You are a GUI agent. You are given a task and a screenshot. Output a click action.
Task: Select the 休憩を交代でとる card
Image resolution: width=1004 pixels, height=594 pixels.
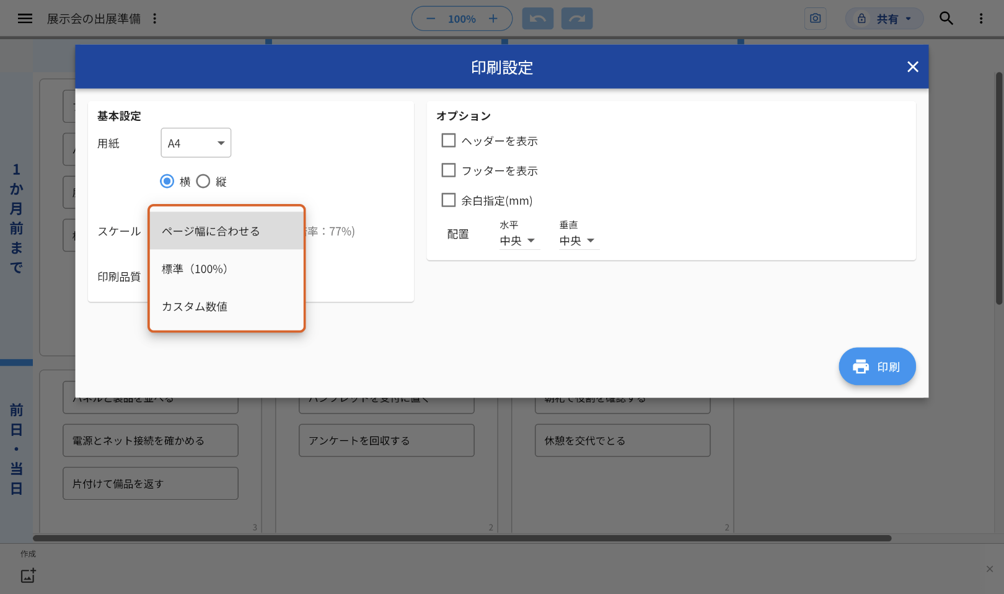coord(623,440)
